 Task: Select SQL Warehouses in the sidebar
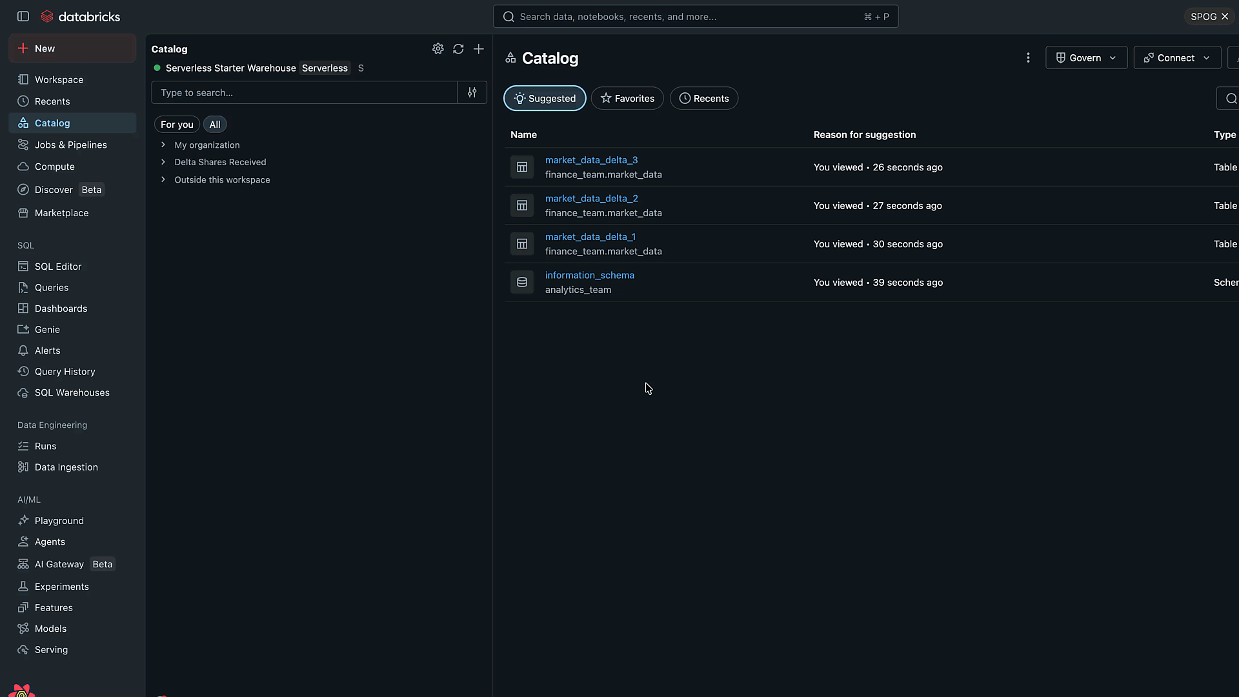(71, 392)
